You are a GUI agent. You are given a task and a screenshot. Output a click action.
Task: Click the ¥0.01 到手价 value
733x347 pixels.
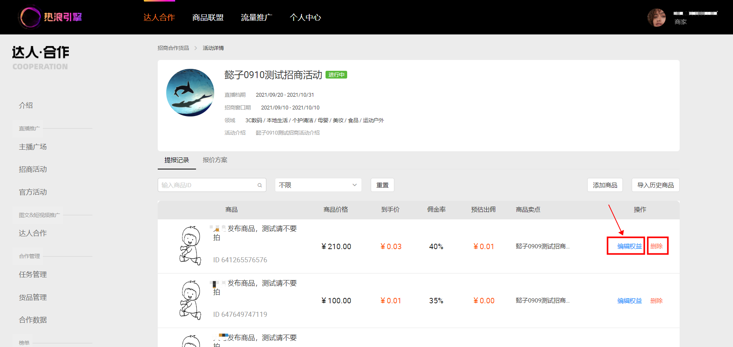coord(391,301)
